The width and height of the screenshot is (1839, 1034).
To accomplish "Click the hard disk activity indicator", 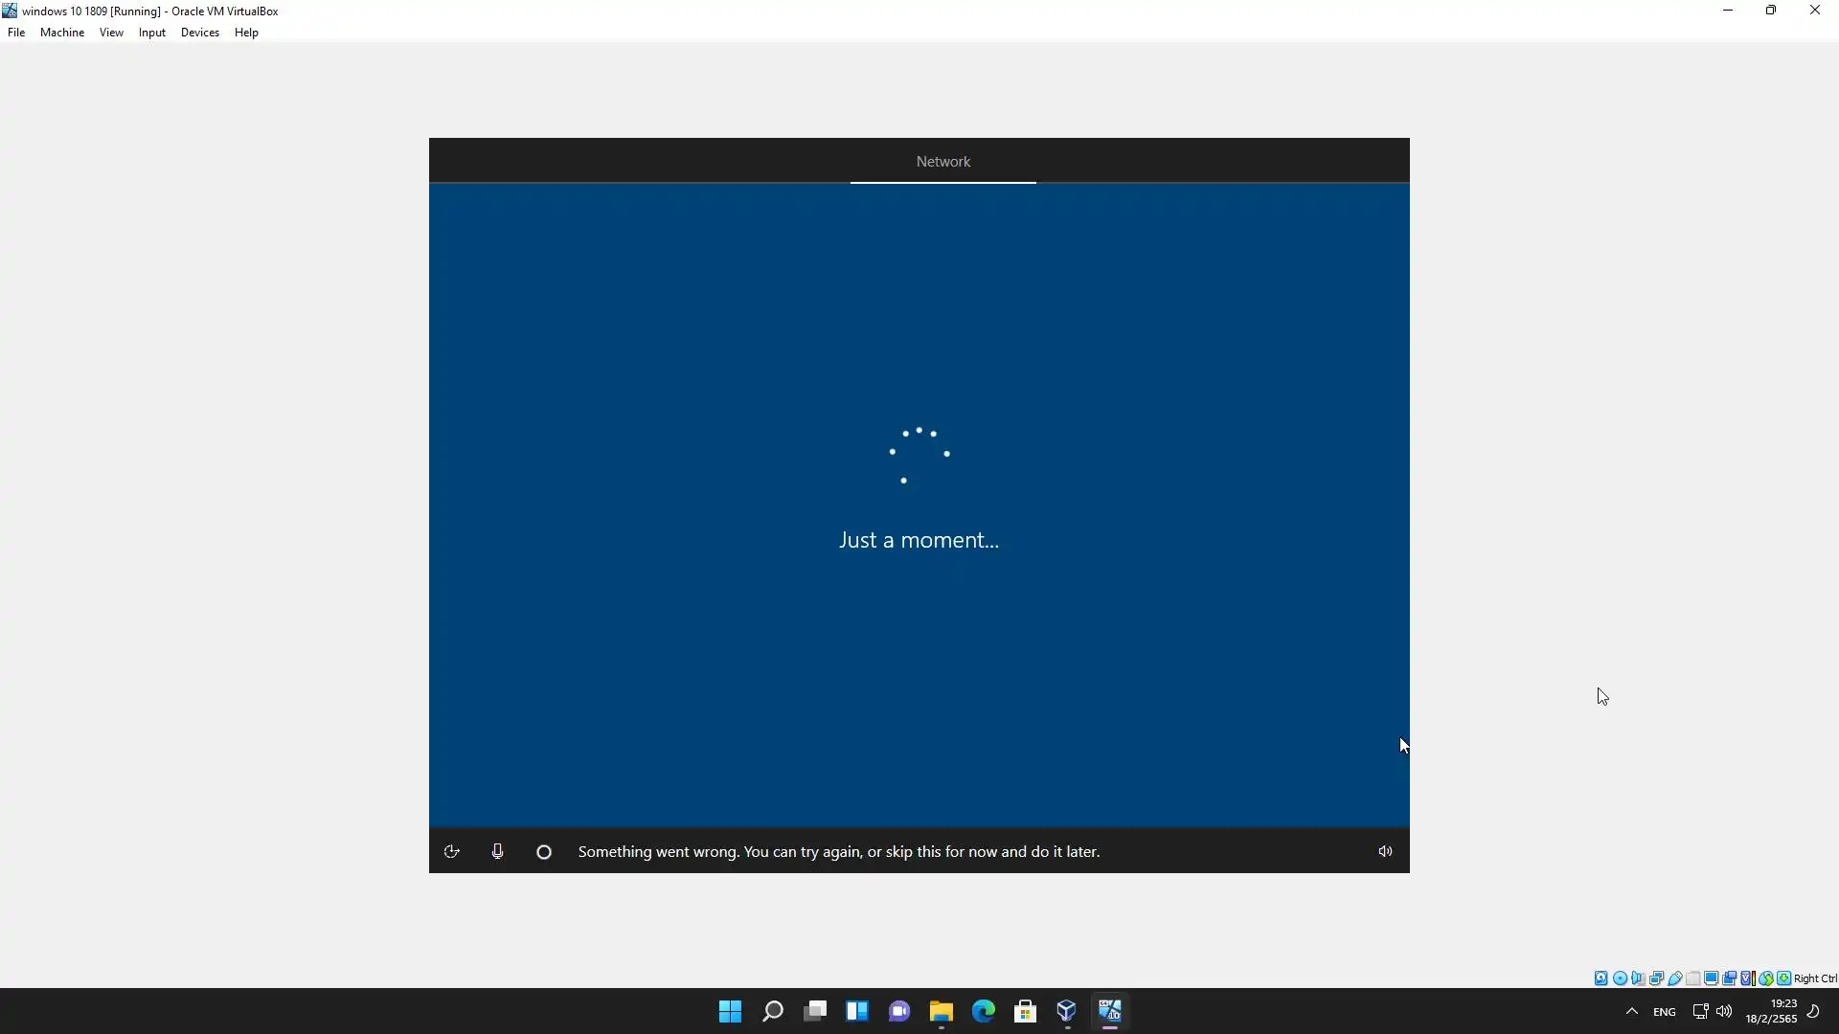I will click(x=1601, y=978).
